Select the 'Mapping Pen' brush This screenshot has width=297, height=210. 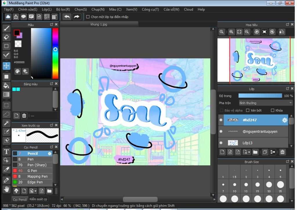32,176
